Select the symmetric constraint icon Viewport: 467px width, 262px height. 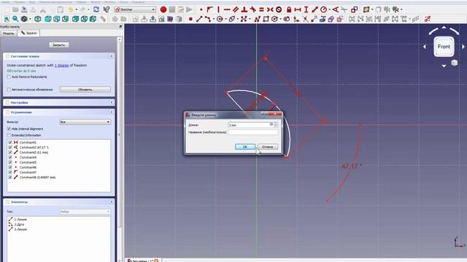click(270, 9)
